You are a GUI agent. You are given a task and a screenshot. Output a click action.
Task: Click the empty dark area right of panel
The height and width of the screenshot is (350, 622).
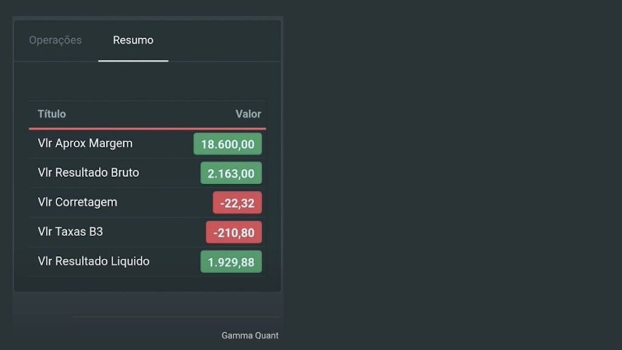452,174
